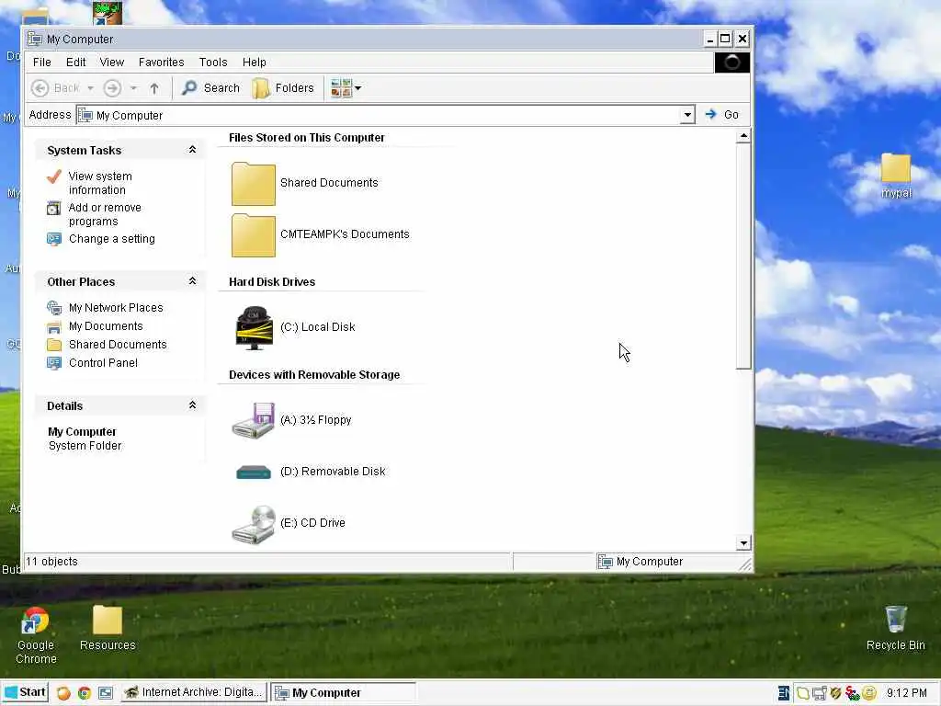The image size is (941, 706).
Task: Click the network computers tray icon
Action: (x=819, y=693)
